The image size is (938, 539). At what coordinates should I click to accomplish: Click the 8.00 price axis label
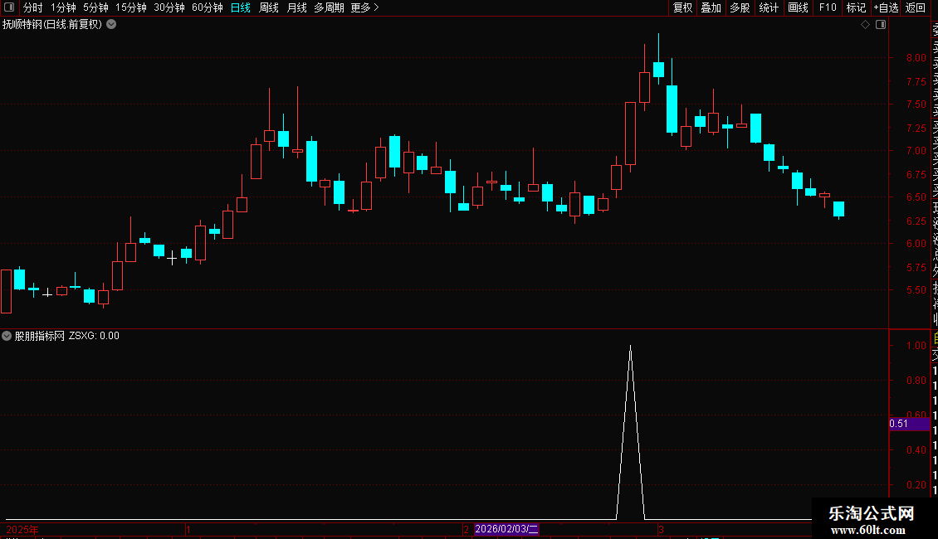[916, 58]
